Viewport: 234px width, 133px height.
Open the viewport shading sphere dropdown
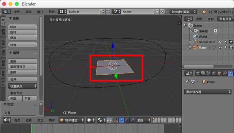pyautogui.click(x=90, y=120)
